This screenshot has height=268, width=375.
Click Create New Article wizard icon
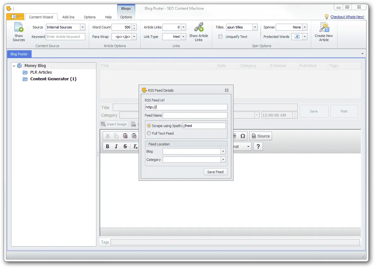coord(324,27)
